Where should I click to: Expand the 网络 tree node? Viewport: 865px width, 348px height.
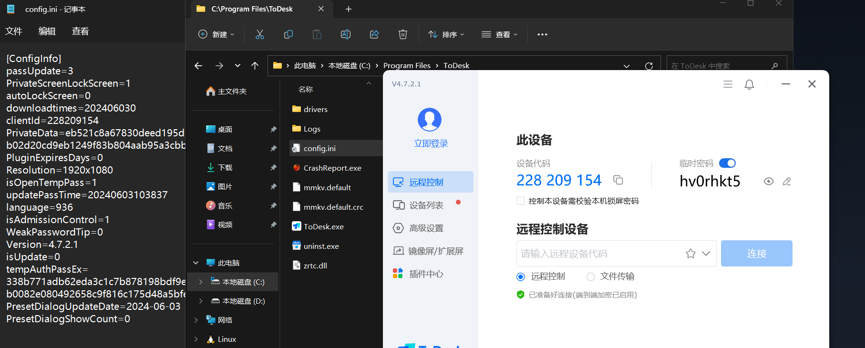tap(196, 320)
